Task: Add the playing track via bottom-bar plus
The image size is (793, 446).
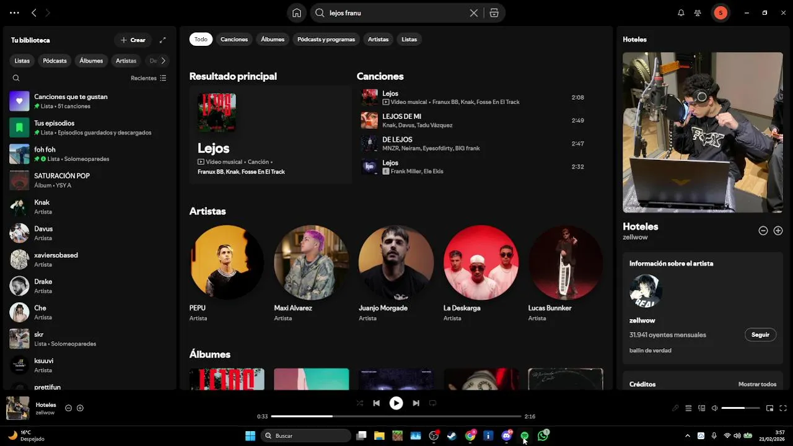Action: pyautogui.click(x=80, y=408)
